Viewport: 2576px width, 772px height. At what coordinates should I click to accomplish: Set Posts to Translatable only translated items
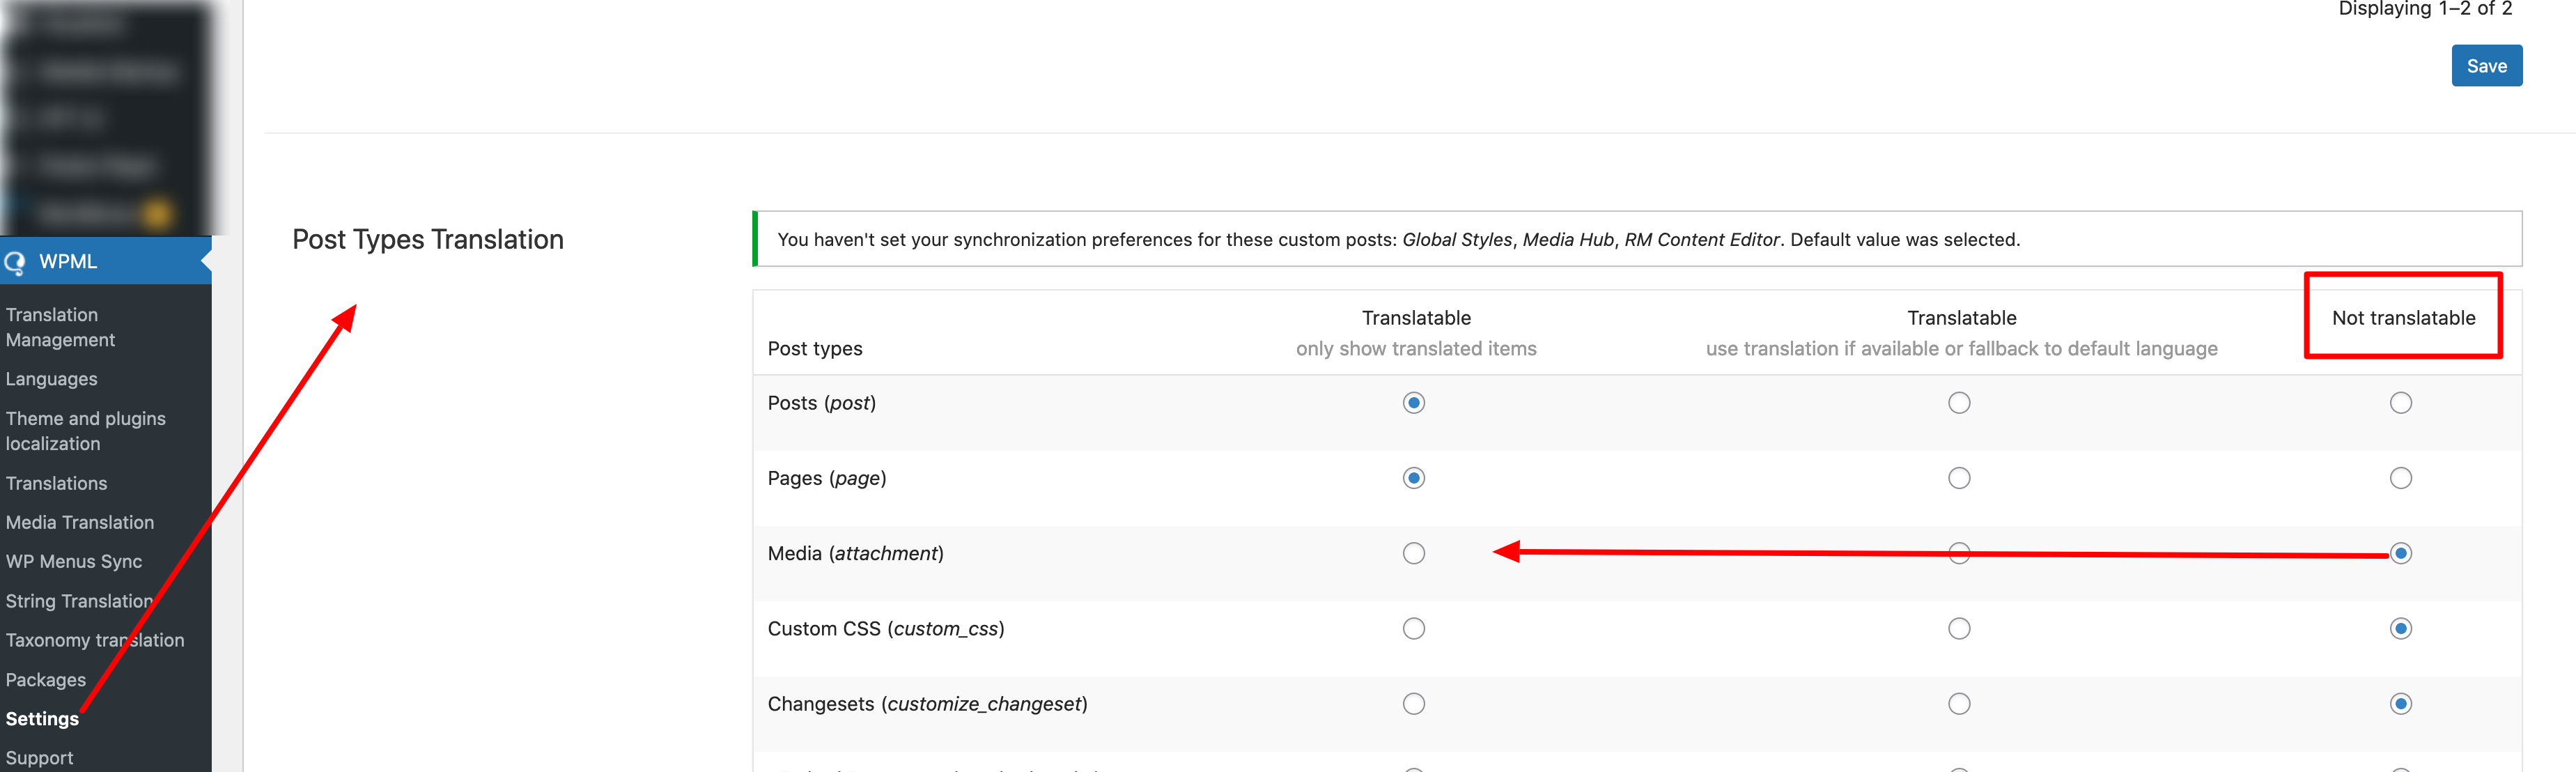click(x=1413, y=403)
